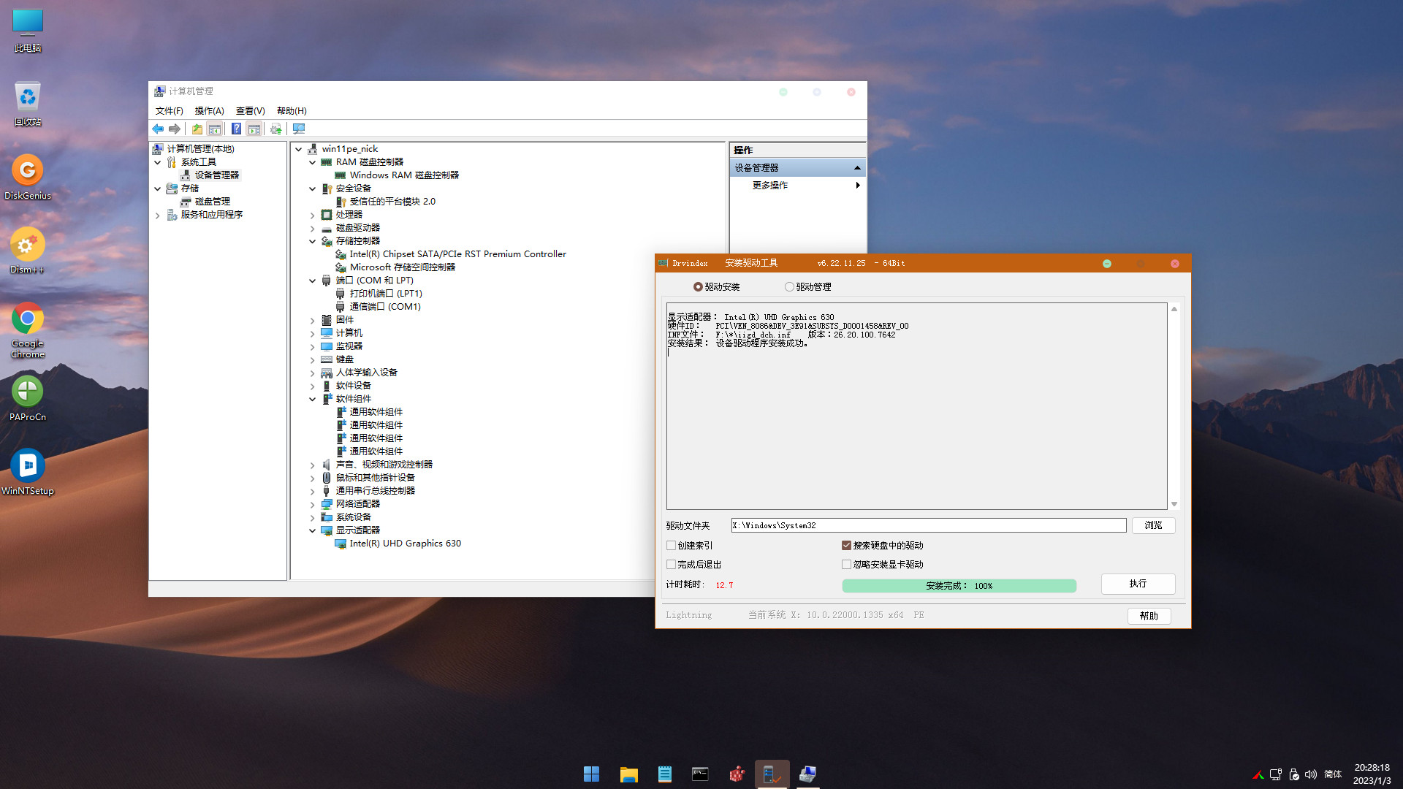
Task: Collapse the win11pe_nick root node
Action: (298, 149)
